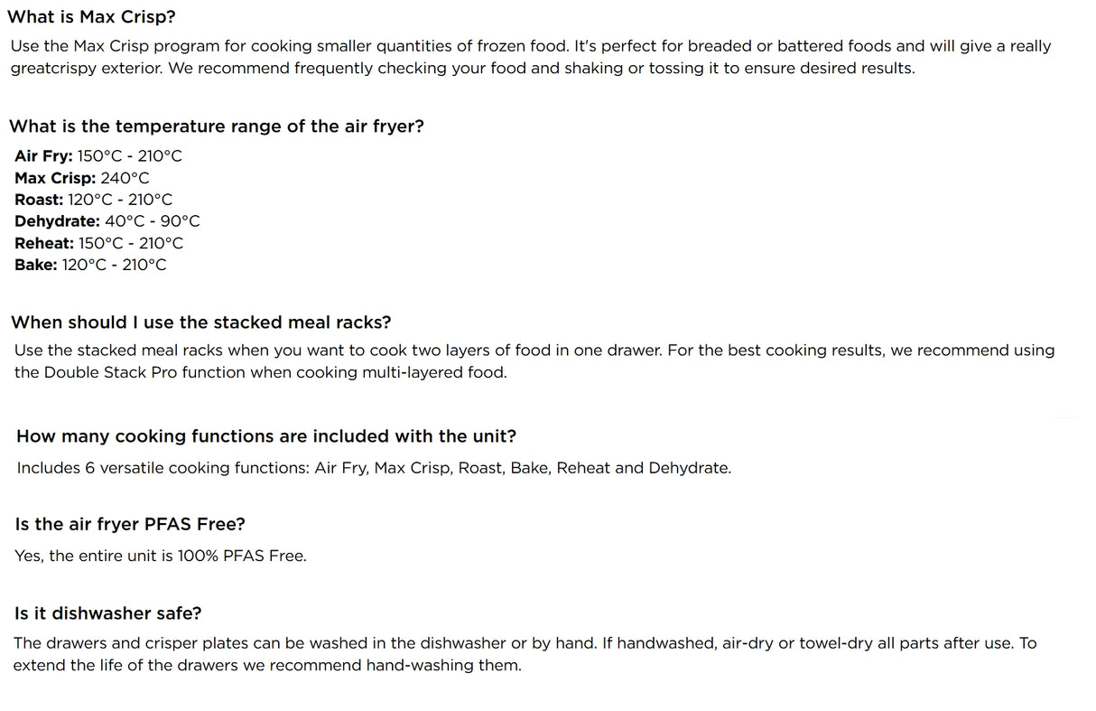Collapse the "What is Max Crisp?" question

coord(91,16)
